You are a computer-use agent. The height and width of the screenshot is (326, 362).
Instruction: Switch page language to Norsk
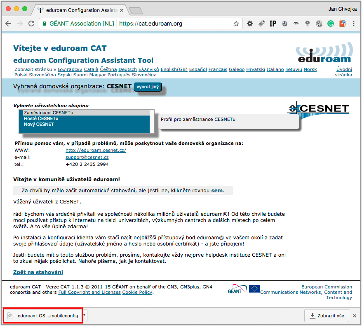(x=310, y=70)
